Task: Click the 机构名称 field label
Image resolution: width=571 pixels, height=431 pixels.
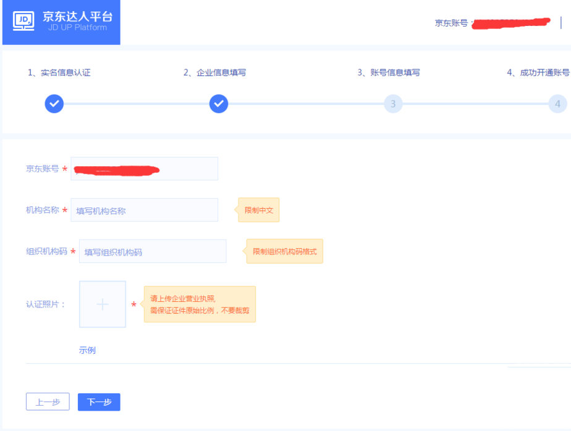Action: tap(42, 210)
